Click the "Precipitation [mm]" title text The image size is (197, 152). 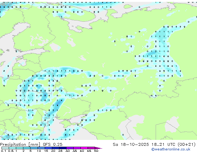click(20, 145)
